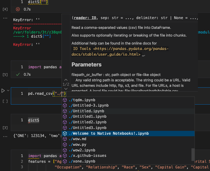
Task: Click up chevron for previous signature overload
Action: coord(66,80)
